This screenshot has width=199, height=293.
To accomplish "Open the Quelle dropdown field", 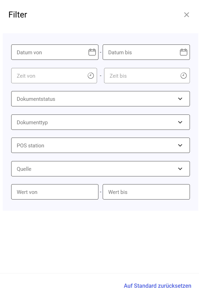I will [x=101, y=169].
